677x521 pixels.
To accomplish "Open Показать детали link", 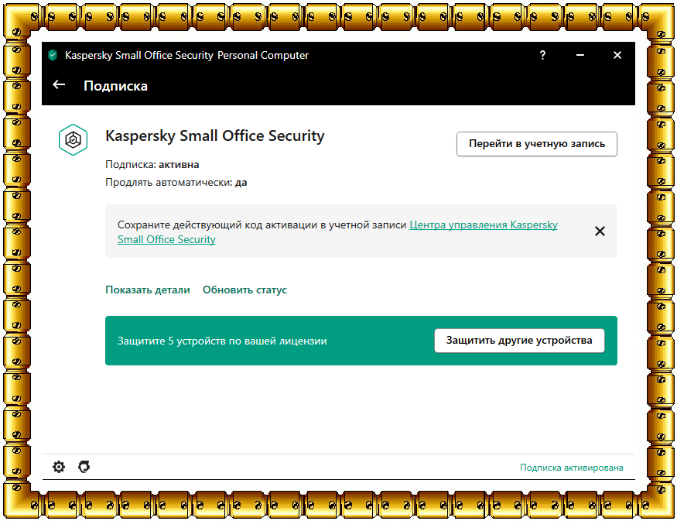I will tap(148, 290).
